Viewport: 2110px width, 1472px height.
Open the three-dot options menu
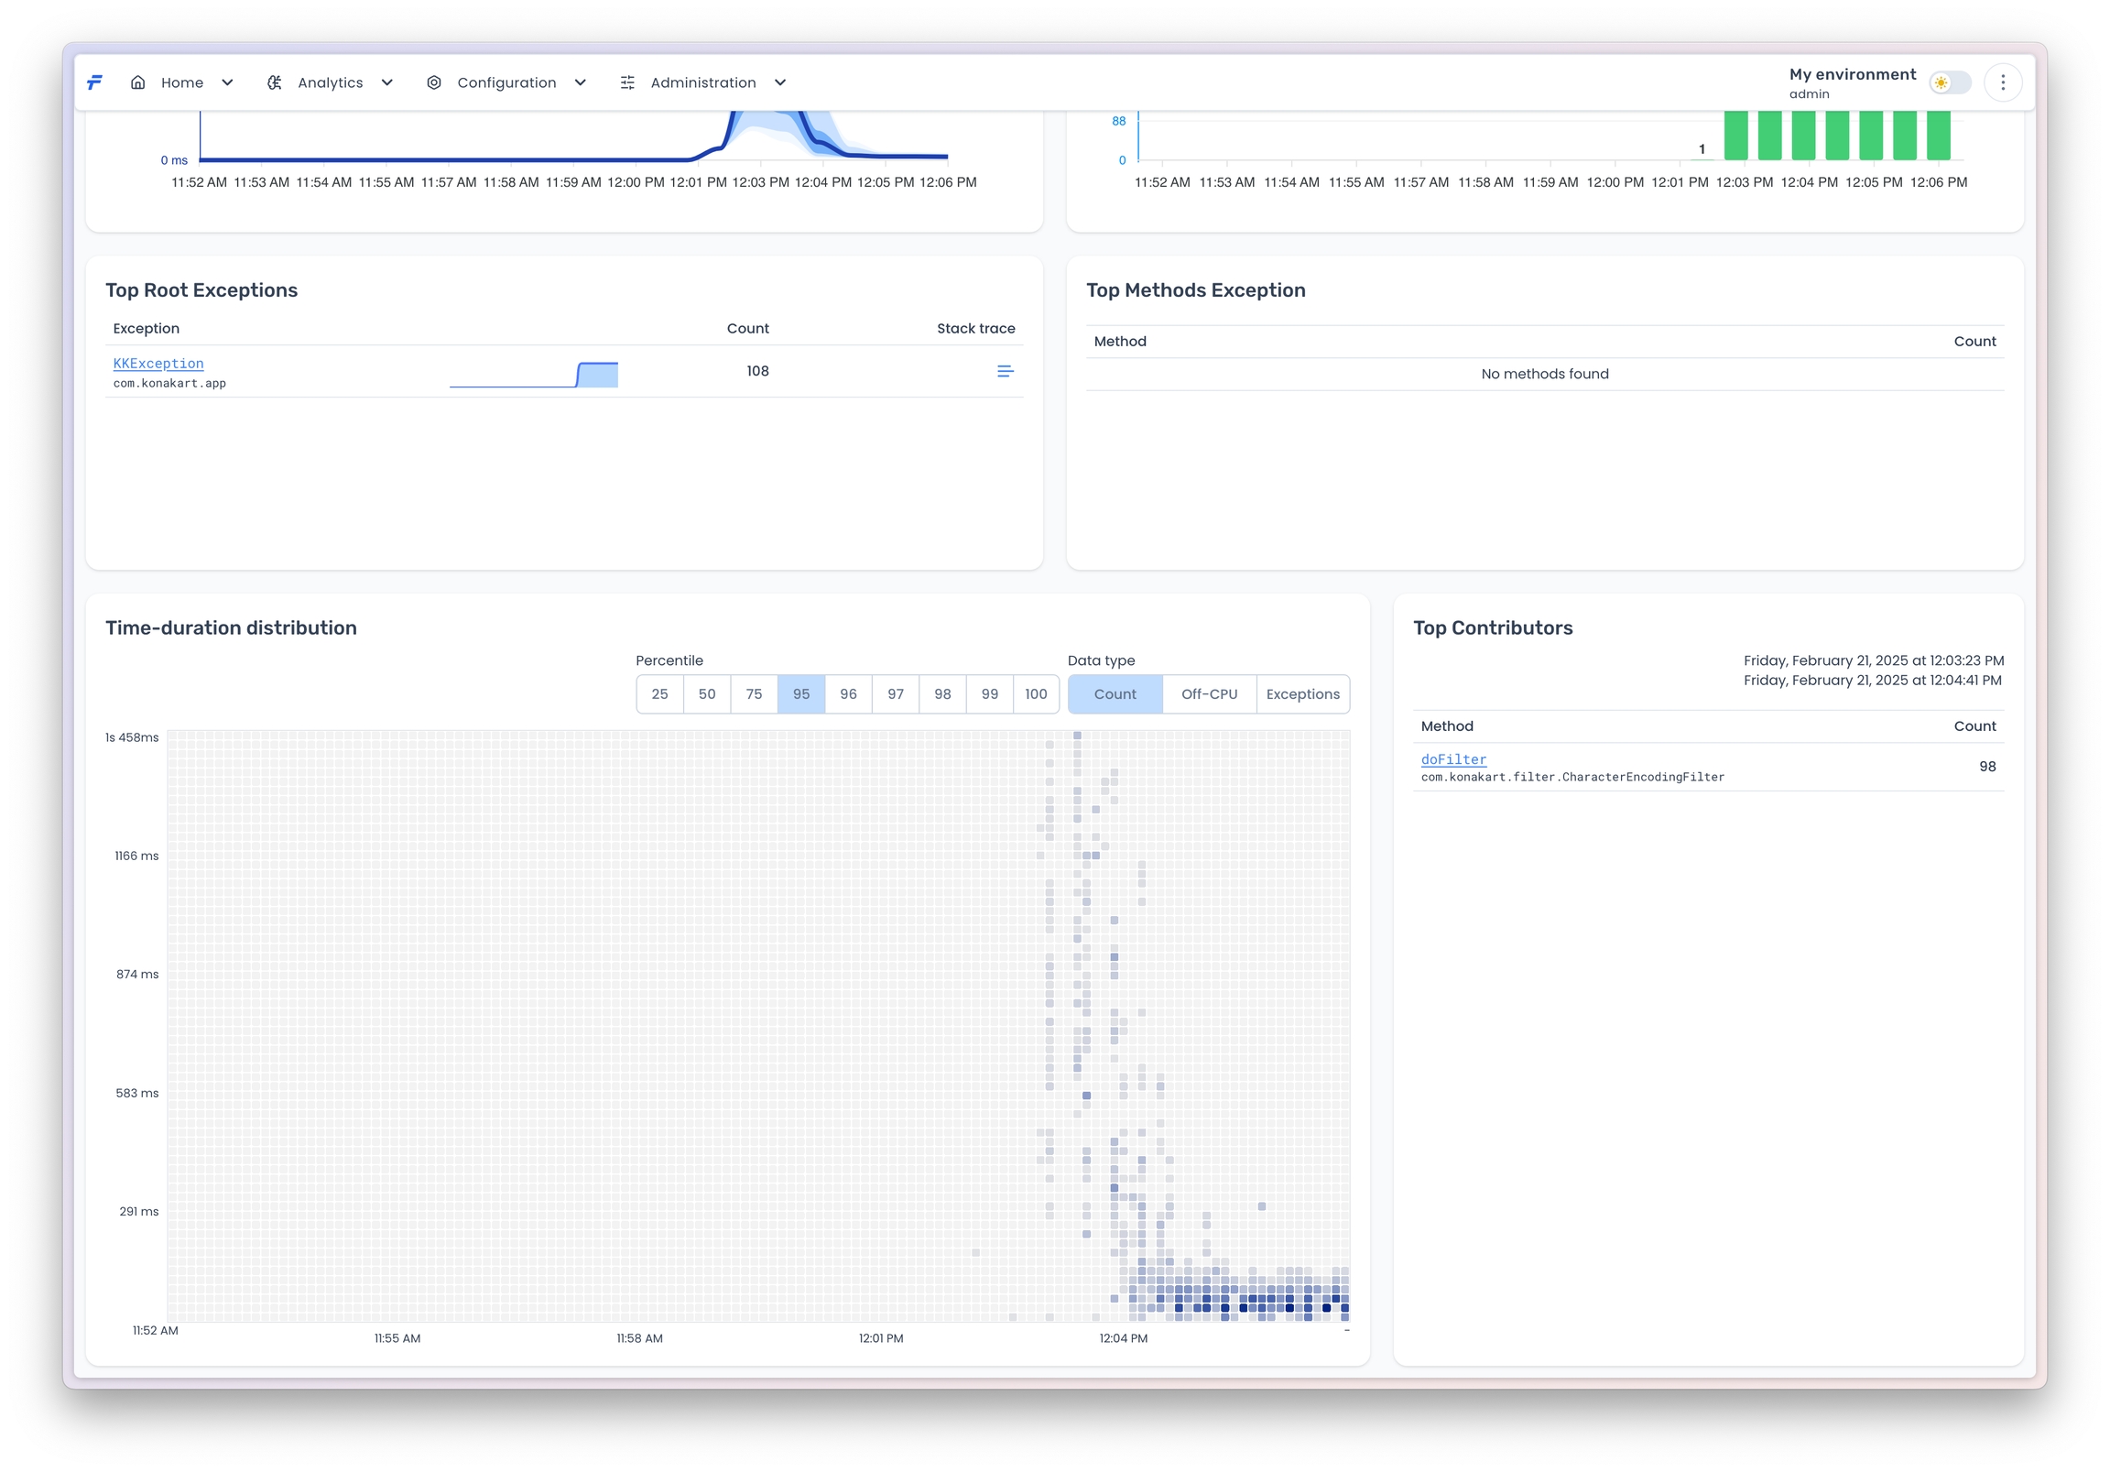point(2003,82)
